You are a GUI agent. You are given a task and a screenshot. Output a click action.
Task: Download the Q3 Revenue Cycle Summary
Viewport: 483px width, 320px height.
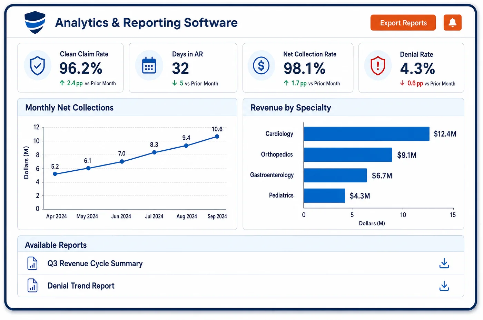(444, 263)
